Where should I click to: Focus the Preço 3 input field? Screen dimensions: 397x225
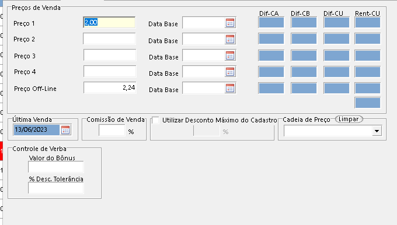coord(110,55)
